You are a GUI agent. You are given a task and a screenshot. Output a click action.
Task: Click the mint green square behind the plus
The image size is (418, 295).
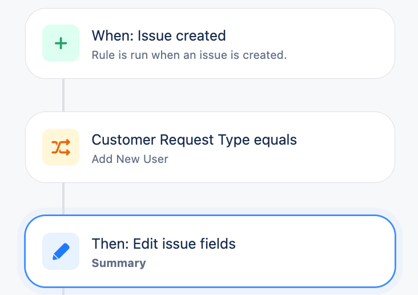48,31
